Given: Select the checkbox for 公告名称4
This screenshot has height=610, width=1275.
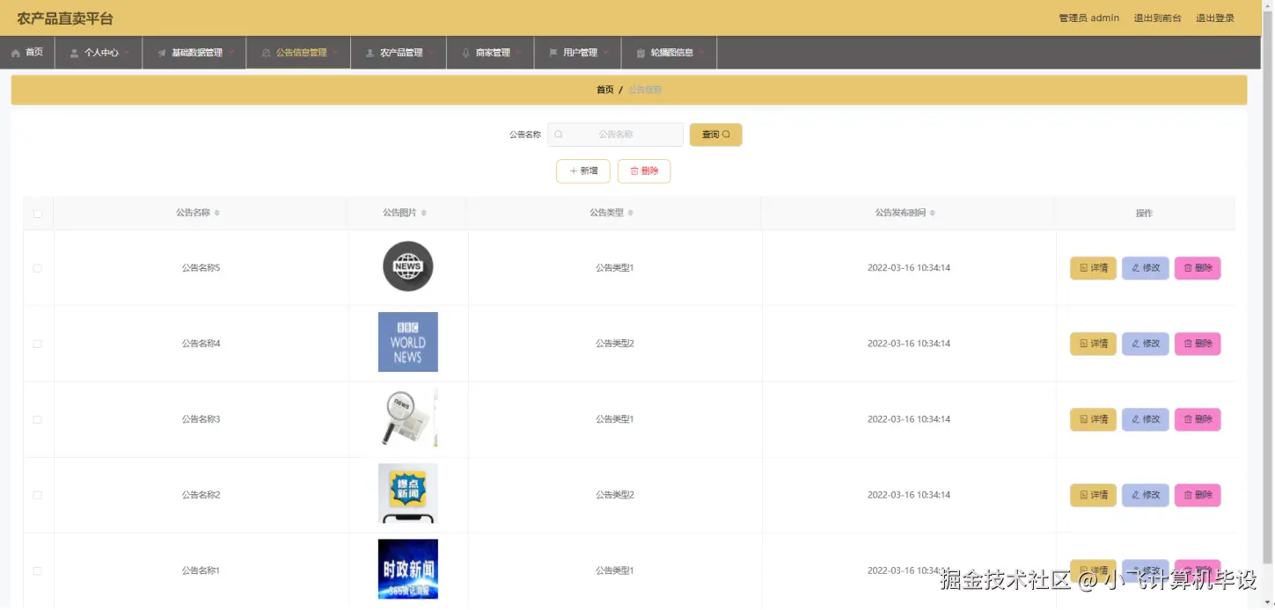Looking at the screenshot, I should pyautogui.click(x=38, y=344).
